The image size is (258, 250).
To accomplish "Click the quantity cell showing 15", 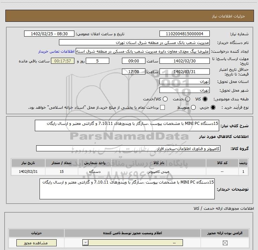I will pyautogui.click(x=62, y=171).
